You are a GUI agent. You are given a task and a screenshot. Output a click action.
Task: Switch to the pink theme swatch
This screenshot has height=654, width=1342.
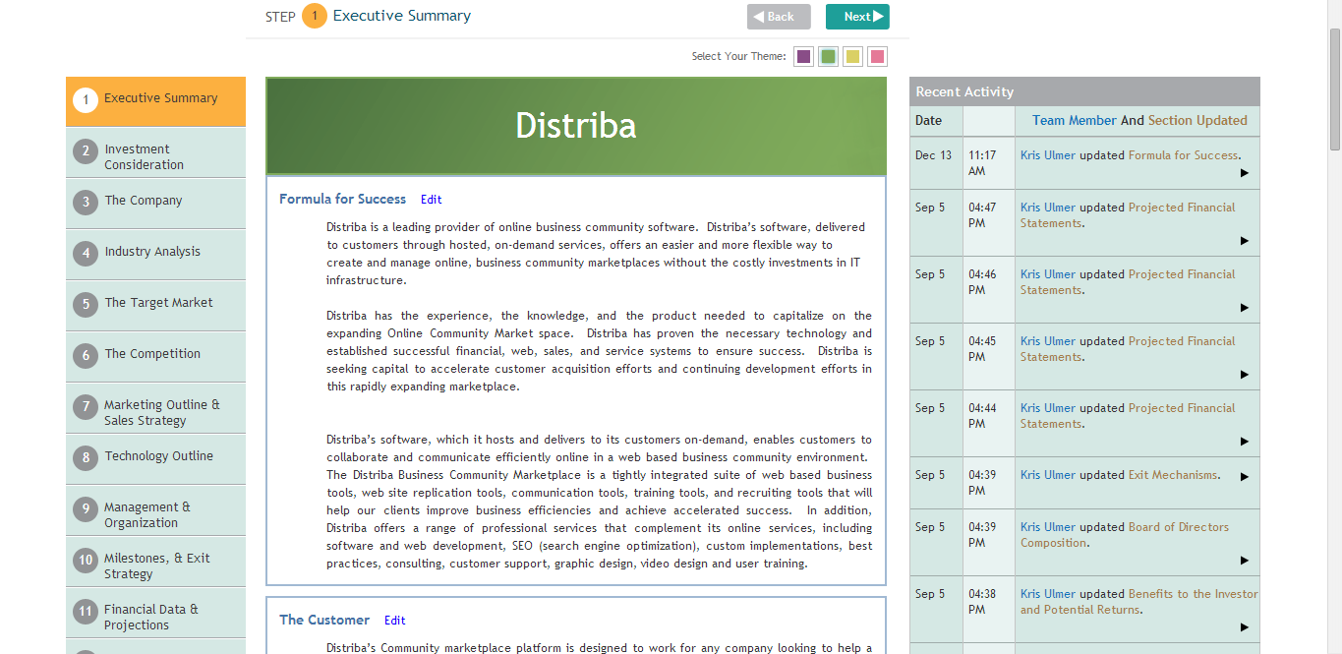click(877, 57)
